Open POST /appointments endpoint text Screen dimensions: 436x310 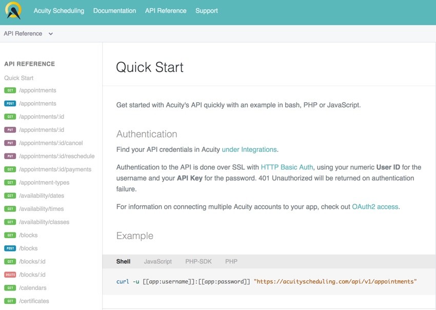(x=37, y=103)
